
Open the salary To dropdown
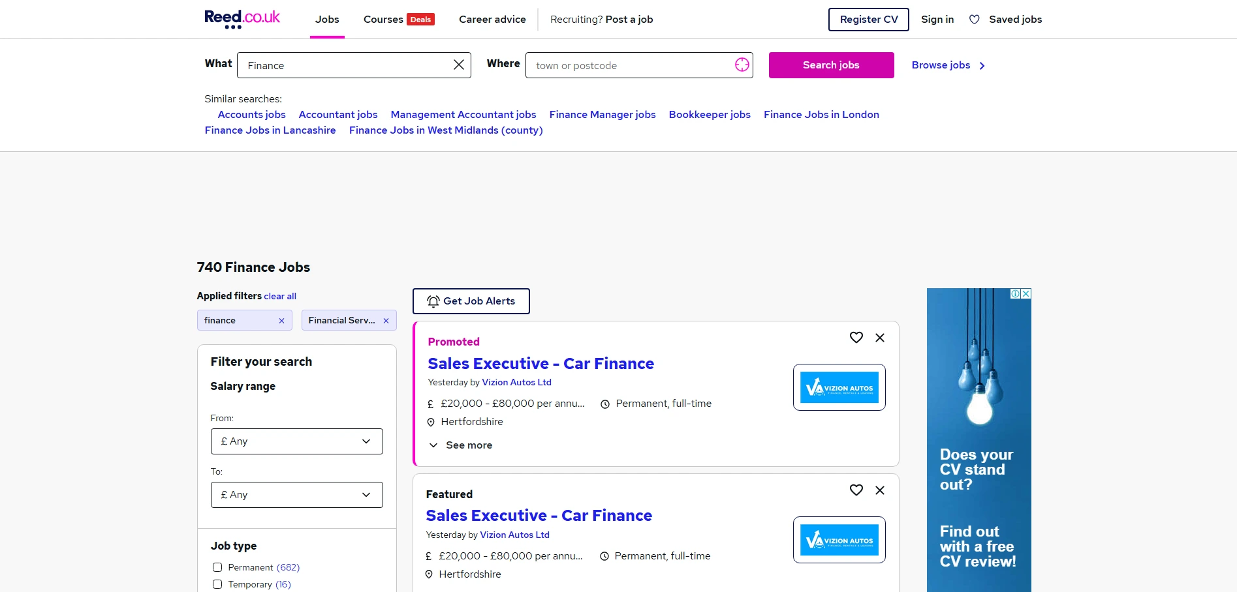pyautogui.click(x=296, y=495)
